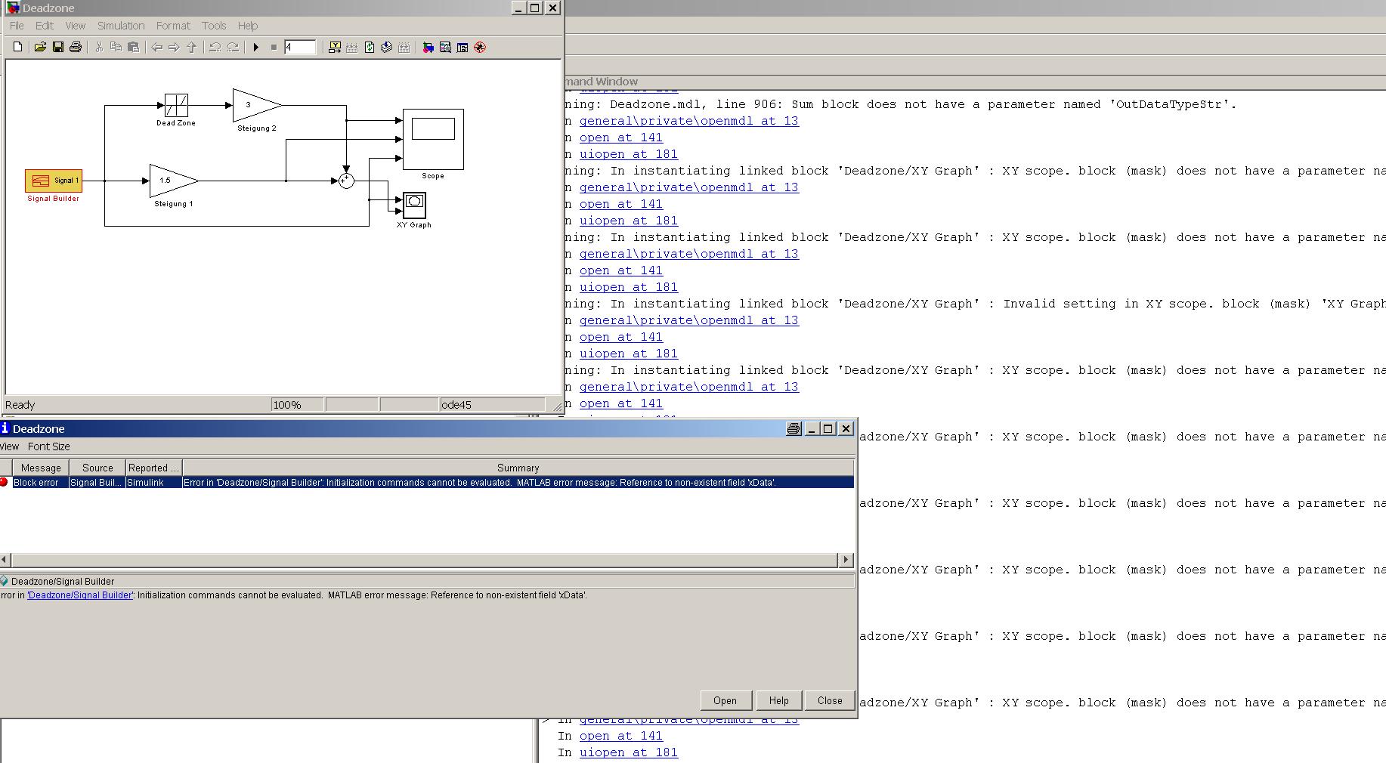Click right arrow of diagnostics horizontal scrollbar
The image size is (1386, 763).
coord(846,560)
